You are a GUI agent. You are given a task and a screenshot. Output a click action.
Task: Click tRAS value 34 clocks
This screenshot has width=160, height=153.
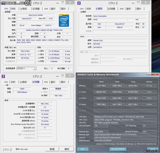[45, 121]
